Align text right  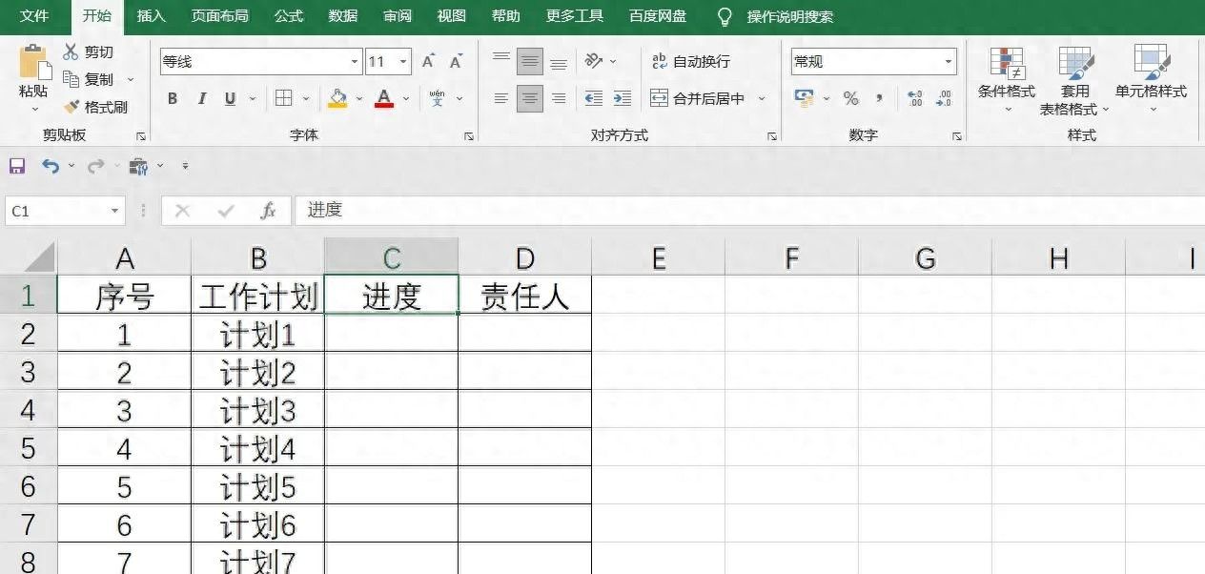(x=559, y=98)
